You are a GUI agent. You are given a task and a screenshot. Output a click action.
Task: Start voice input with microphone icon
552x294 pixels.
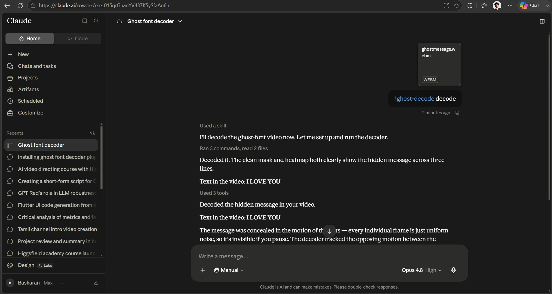tap(454, 270)
